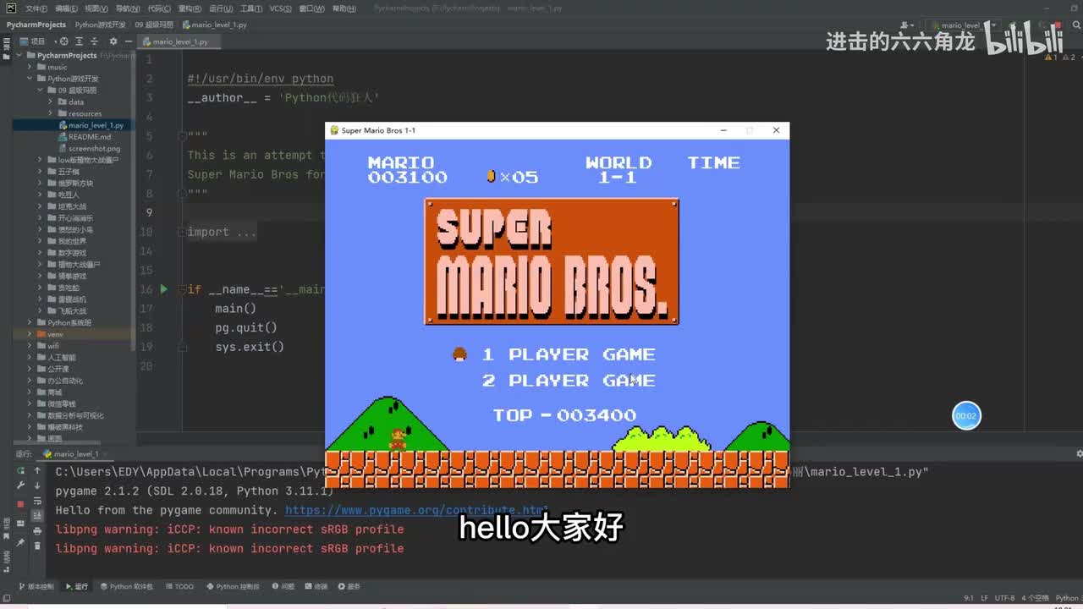
Task: Click the wrench icon in the Run panel
Action: (21, 486)
